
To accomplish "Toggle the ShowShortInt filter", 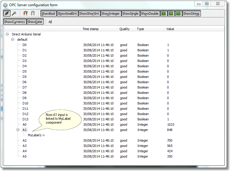I will [89, 14].
